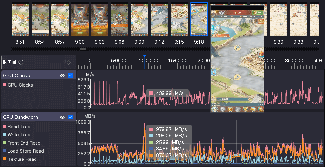Click the pink GPU Clocks legend swatch
Screen dimensions: 325x167
(5, 85)
